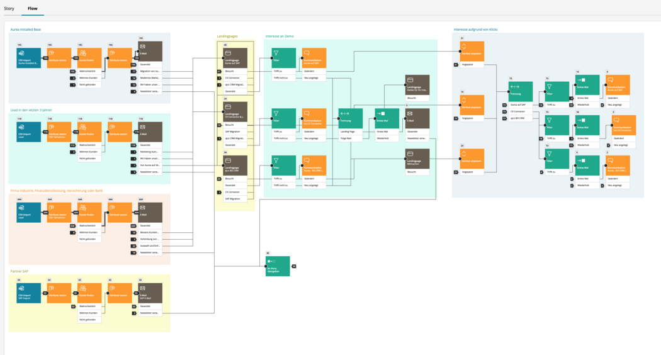Viewport: 661px width, 355px height.
Task: Select Lead in den letzten 3 Jahren group title
Action: coord(31,110)
